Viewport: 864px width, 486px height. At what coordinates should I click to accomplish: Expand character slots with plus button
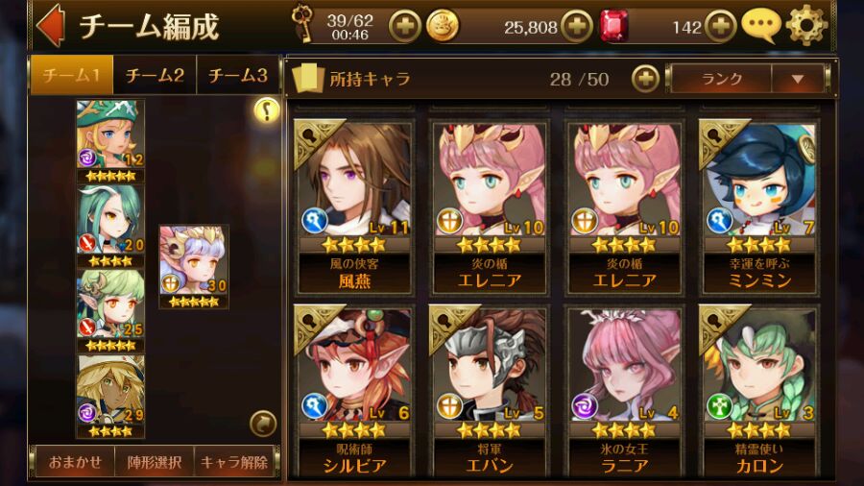coord(645,79)
